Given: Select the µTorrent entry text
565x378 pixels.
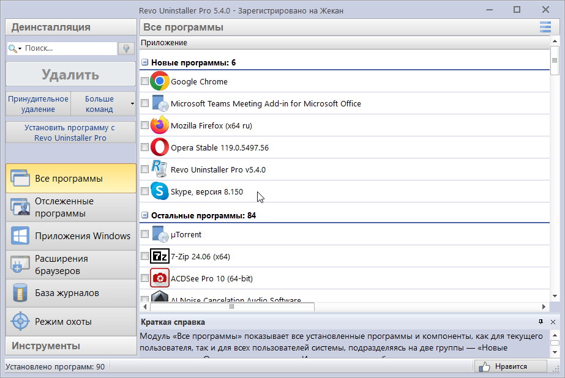Looking at the screenshot, I should [186, 235].
